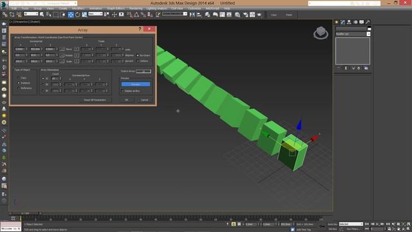
Task: Click the Rotate right arrow toggle for totals
Action: pyautogui.click(x=77, y=55)
